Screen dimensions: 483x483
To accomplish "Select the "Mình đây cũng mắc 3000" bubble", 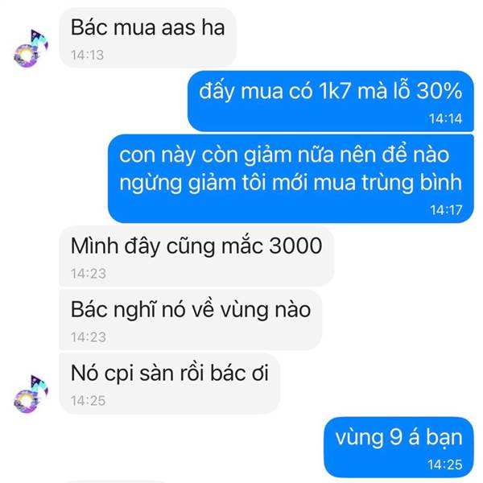I will 196,256.
